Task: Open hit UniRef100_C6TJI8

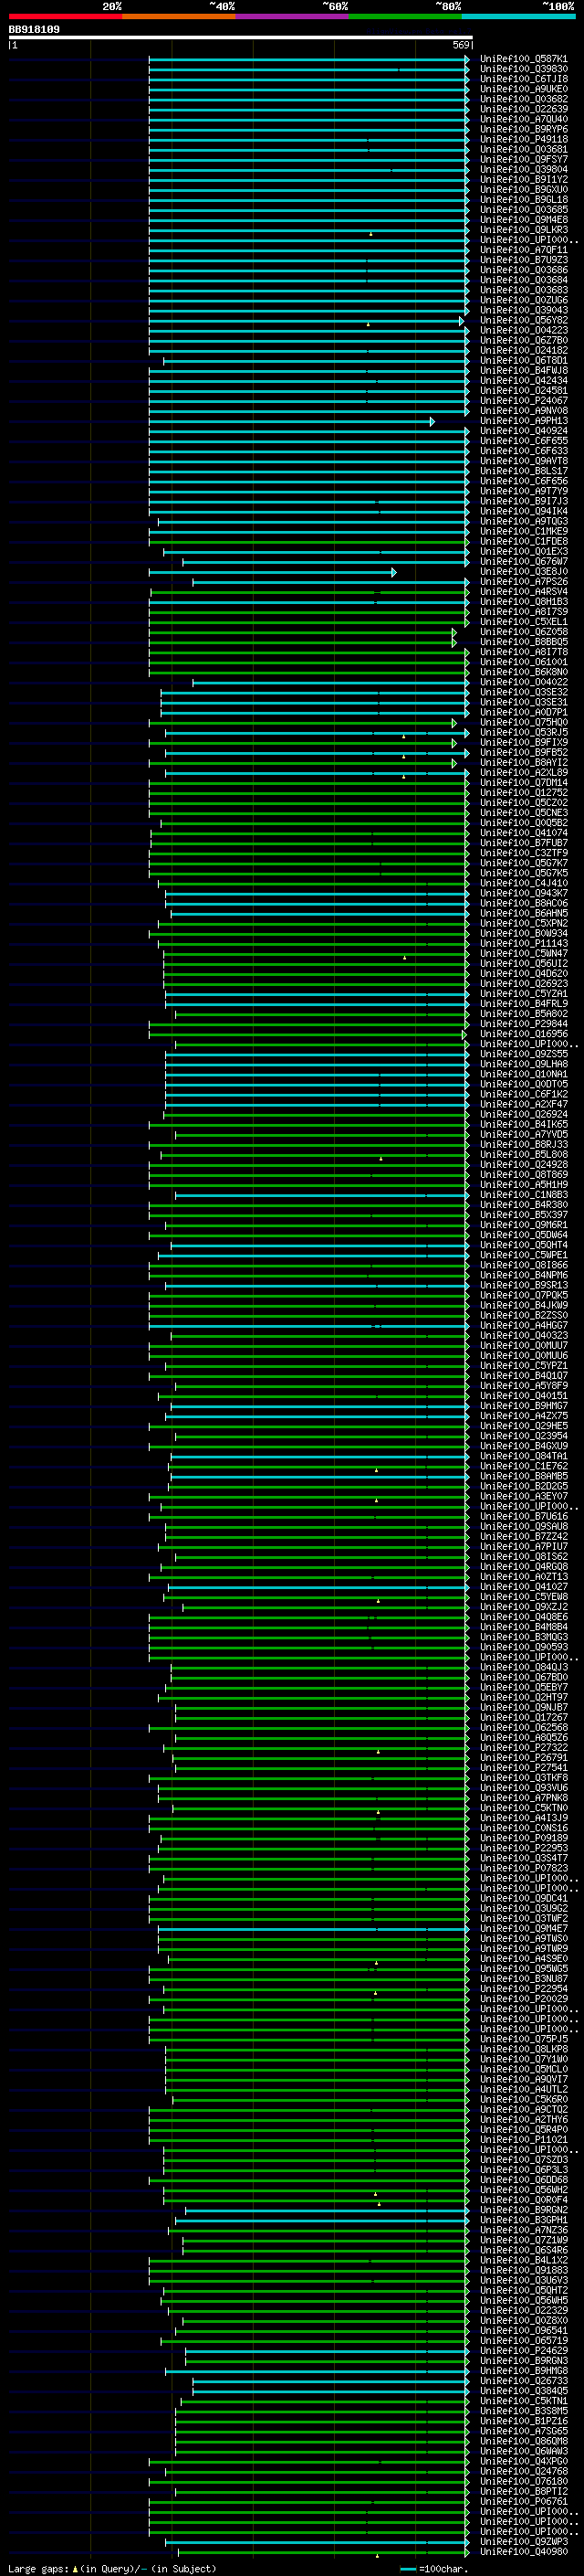Action: pyautogui.click(x=524, y=79)
